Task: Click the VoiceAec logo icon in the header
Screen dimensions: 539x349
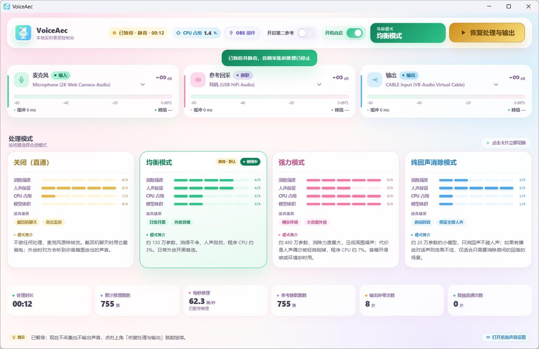Action: (x=23, y=33)
